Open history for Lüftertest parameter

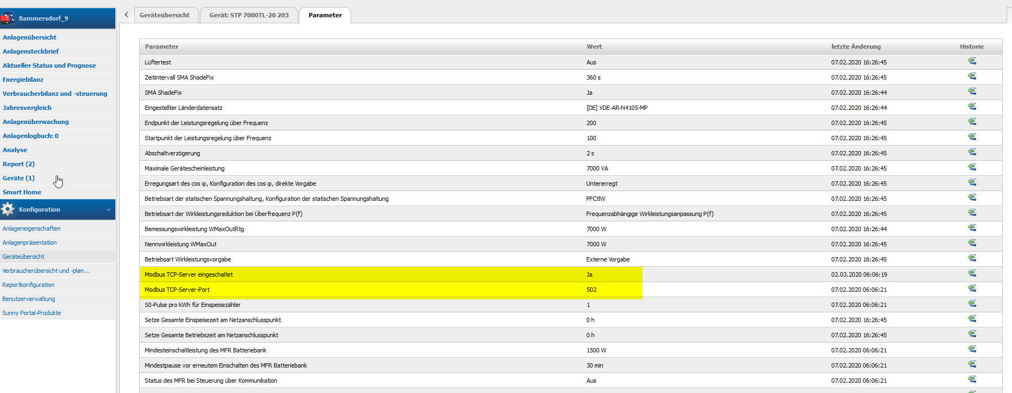point(972,61)
